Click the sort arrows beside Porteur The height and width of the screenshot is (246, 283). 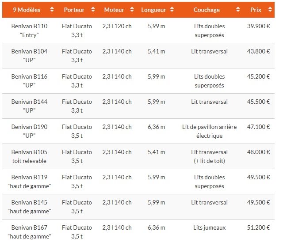[93, 10]
